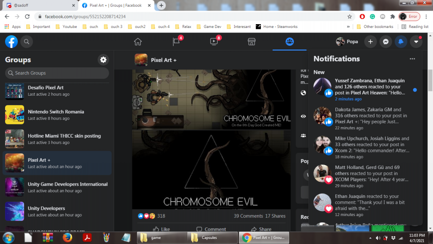
Task: Select the Groups tab icon in navbar
Action: tap(289, 42)
